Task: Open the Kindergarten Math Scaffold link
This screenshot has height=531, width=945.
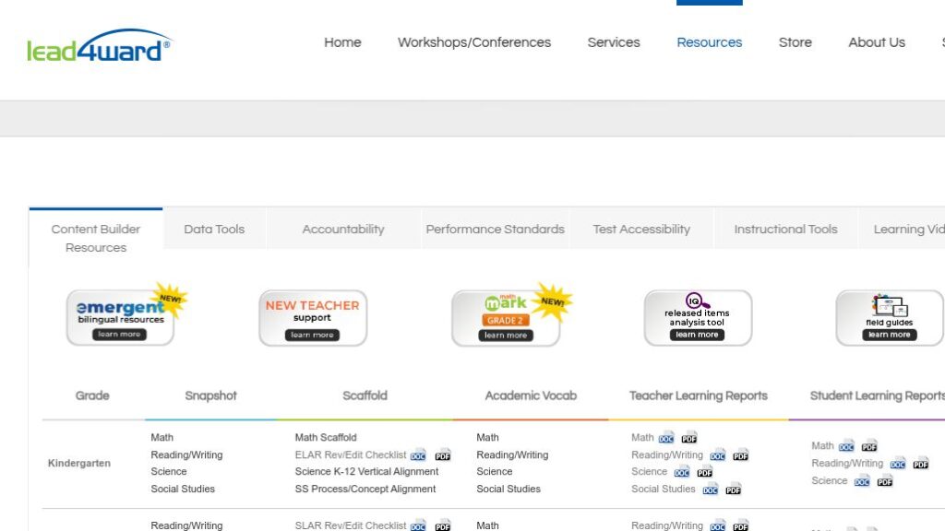Action: [324, 437]
